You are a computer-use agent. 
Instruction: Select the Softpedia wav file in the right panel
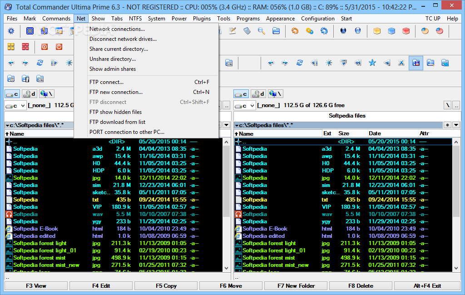tap(343, 214)
